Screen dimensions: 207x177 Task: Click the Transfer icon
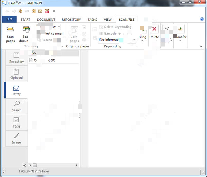(x=180, y=29)
